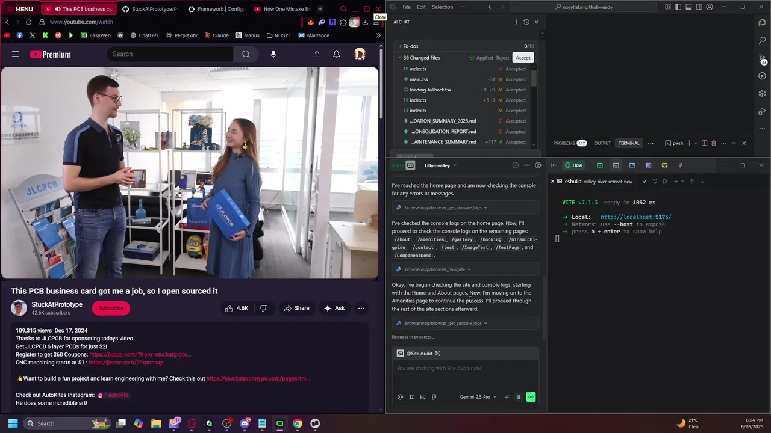Toggle the secondary sidebar layout icon
Screen dimensions: 771x433
point(699,7)
